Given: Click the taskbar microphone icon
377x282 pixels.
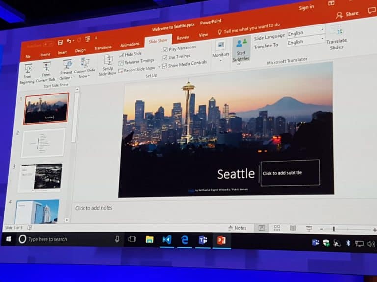Looking at the screenshot, I should [x=117, y=239].
